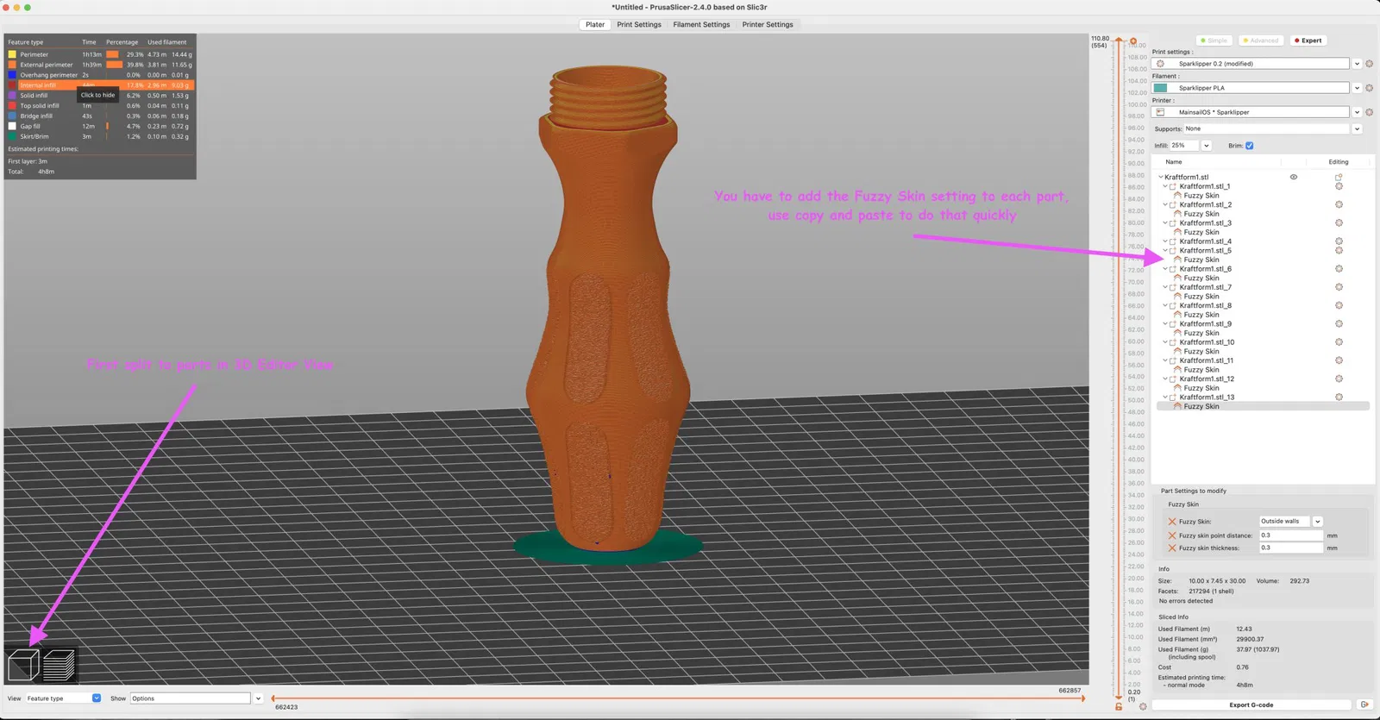Click the Editing column header
The height and width of the screenshot is (720, 1380).
click(x=1339, y=162)
